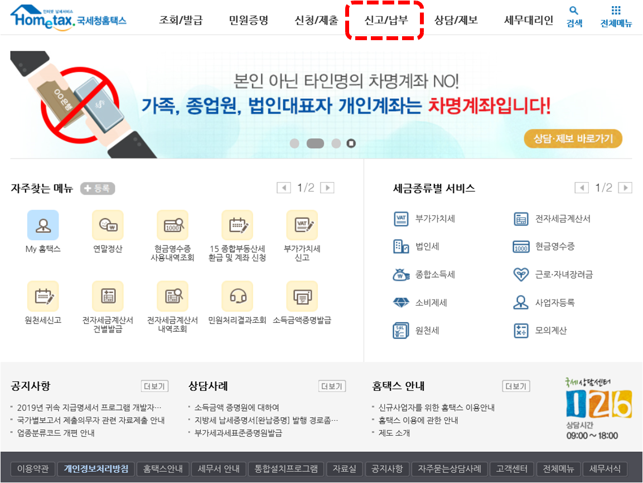Open the 신청/제출 menu
Screen dimensions: 643x483
(316, 20)
